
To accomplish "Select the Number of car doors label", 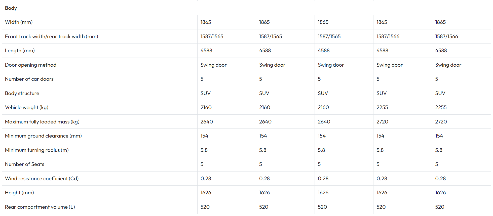I will pyautogui.click(x=29, y=79).
